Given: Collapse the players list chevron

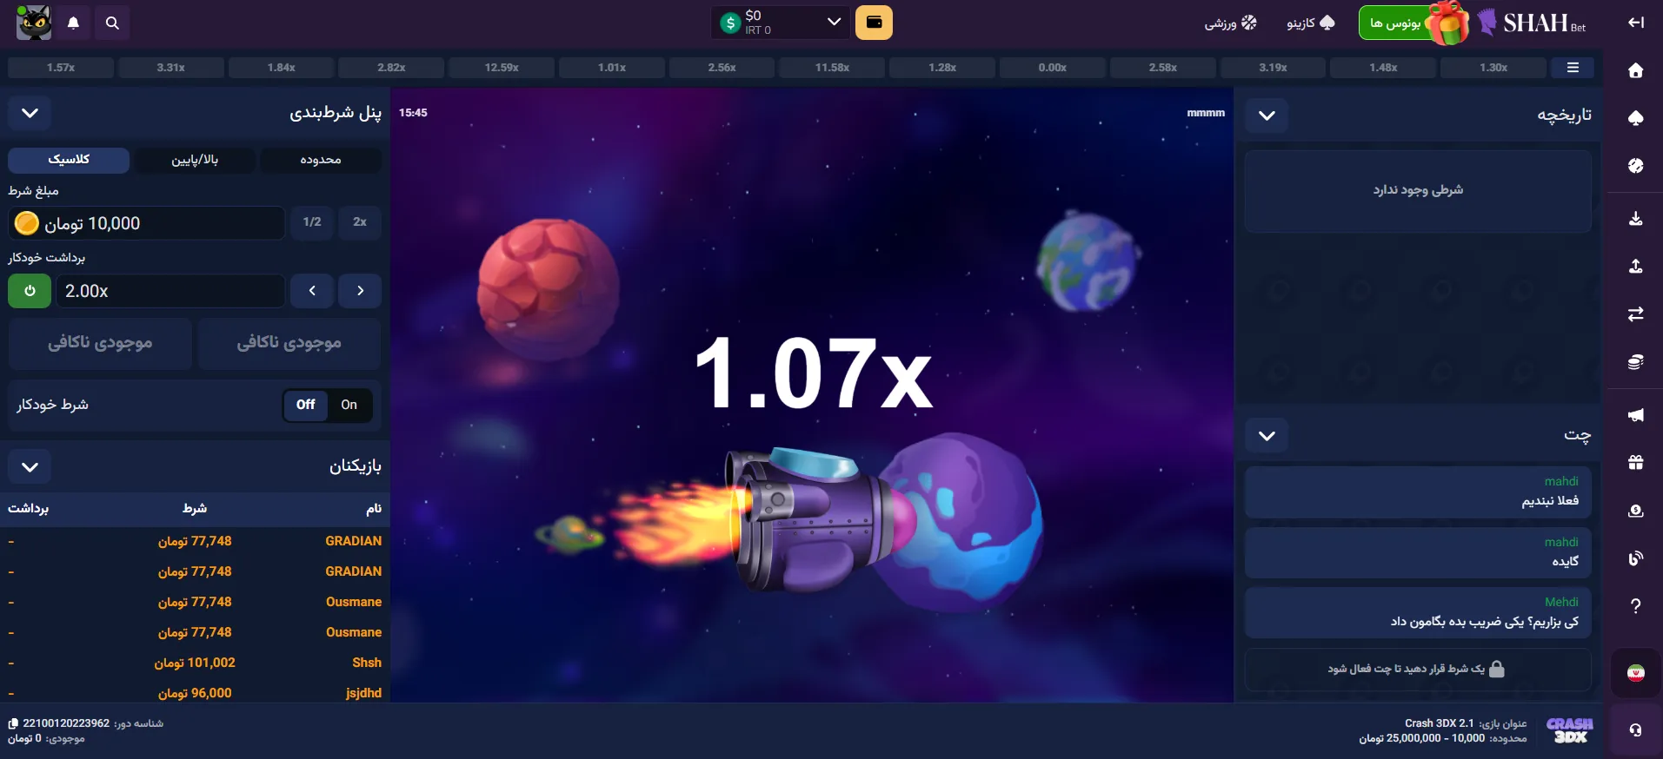Looking at the screenshot, I should click(30, 467).
